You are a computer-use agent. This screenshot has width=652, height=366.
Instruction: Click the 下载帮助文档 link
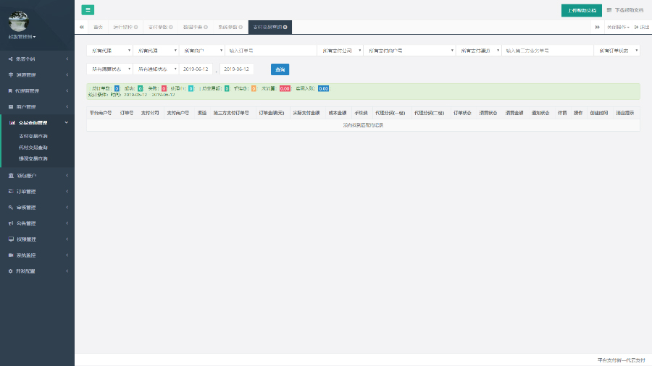pos(629,10)
